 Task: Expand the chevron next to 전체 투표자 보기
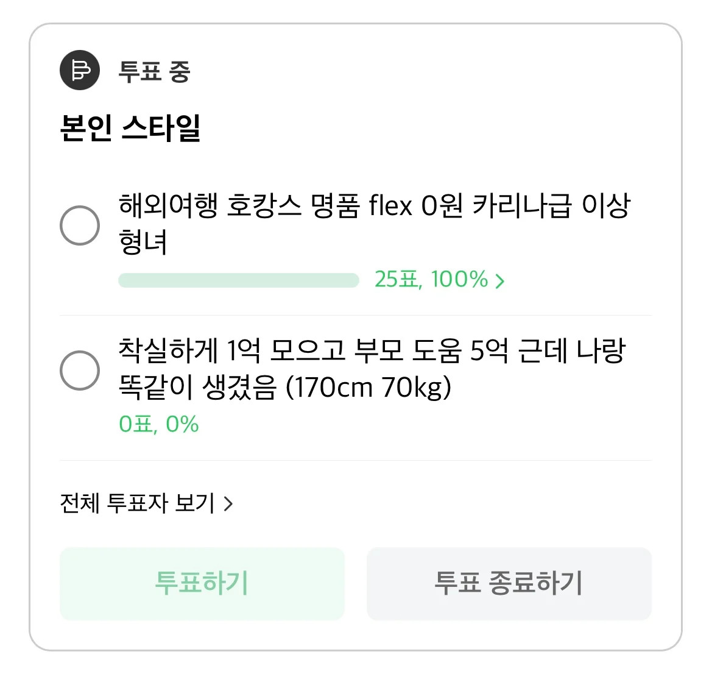[x=228, y=504]
